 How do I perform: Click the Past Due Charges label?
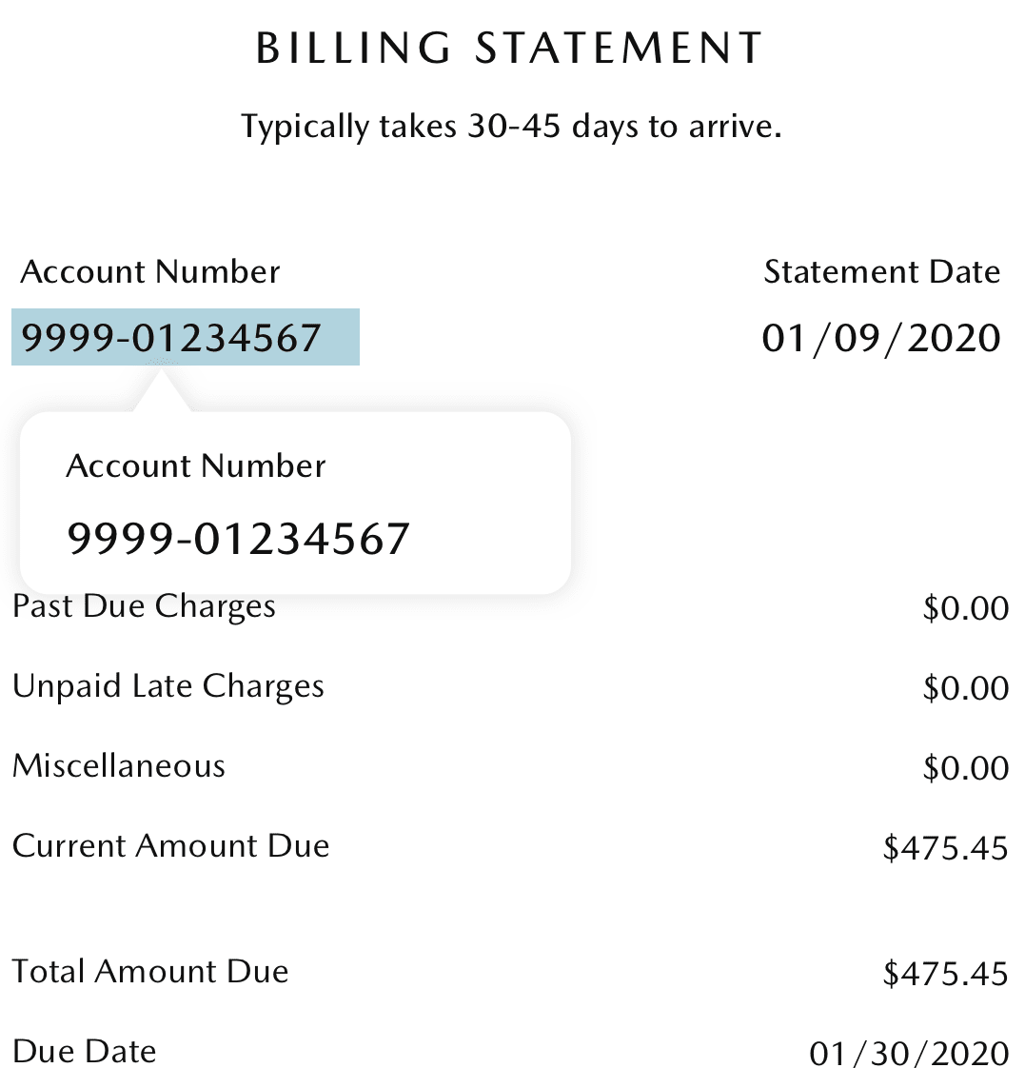tap(144, 607)
